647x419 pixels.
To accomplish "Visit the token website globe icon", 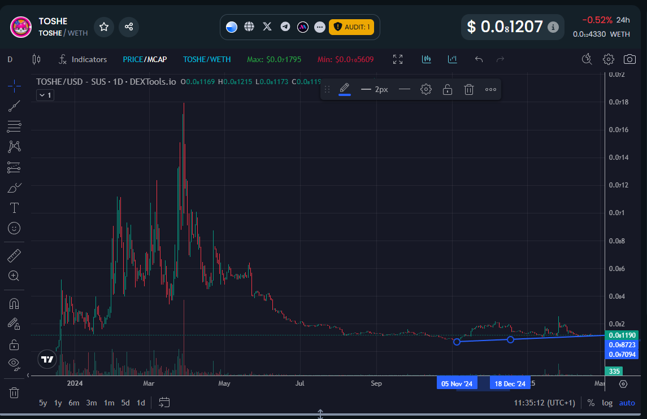I will [x=249, y=27].
